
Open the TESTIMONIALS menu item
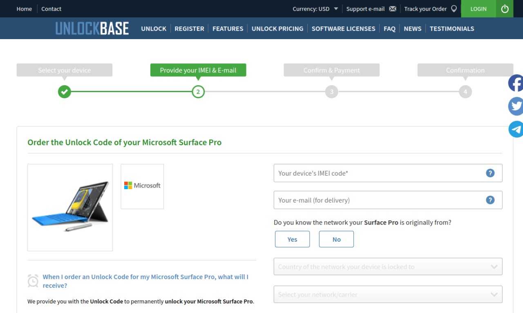(452, 29)
